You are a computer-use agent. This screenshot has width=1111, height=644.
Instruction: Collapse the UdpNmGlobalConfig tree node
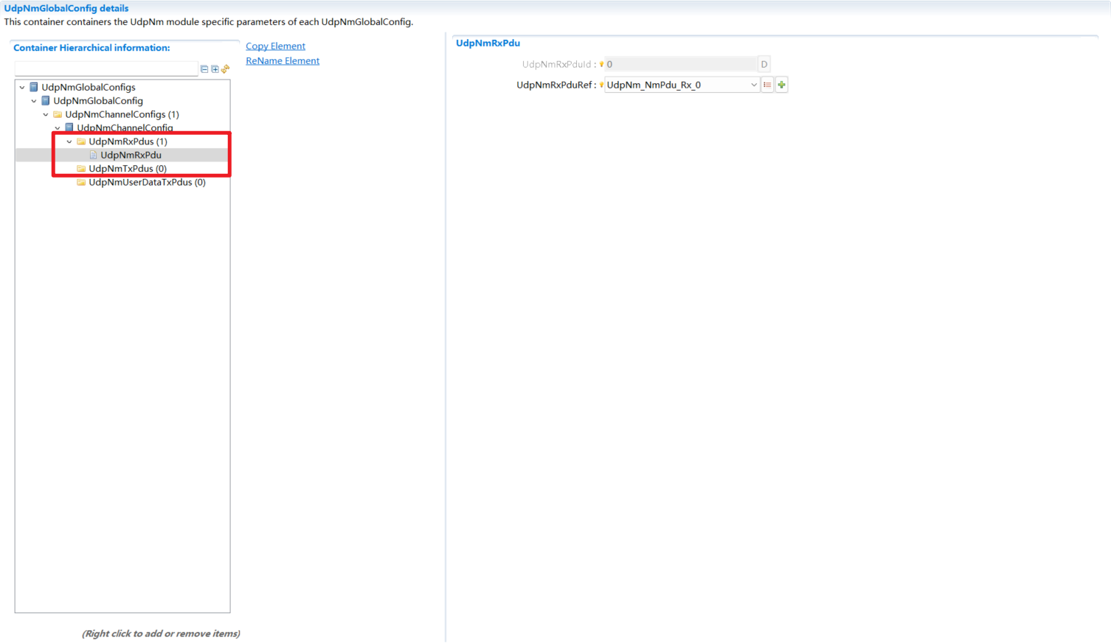(x=34, y=101)
